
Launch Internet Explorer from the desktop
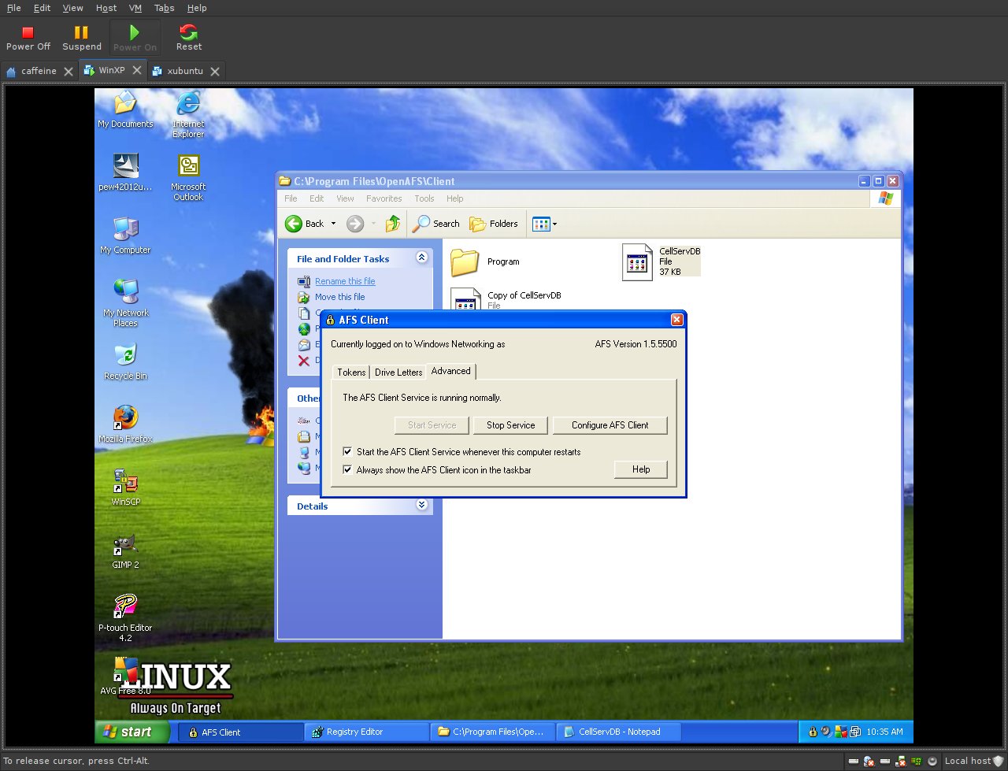pos(188,114)
